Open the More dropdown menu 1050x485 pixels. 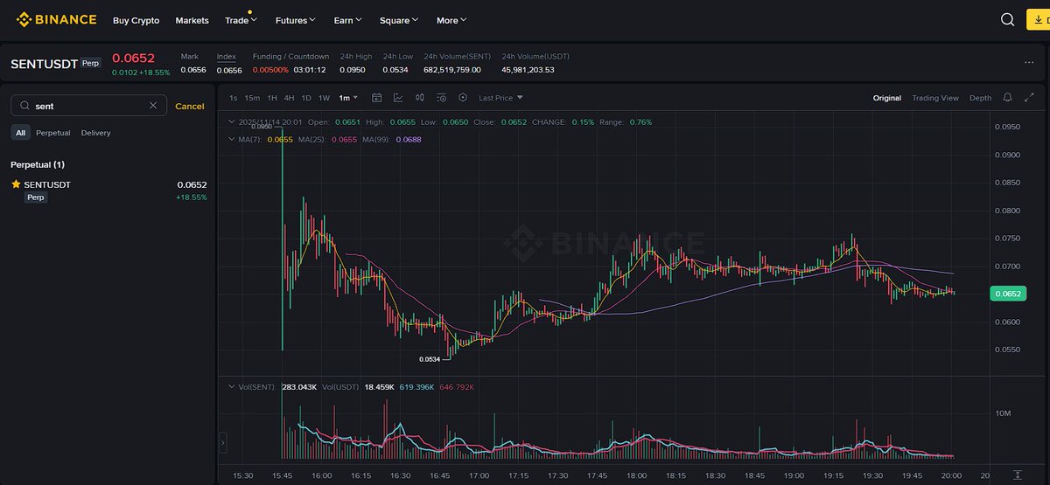click(x=451, y=19)
